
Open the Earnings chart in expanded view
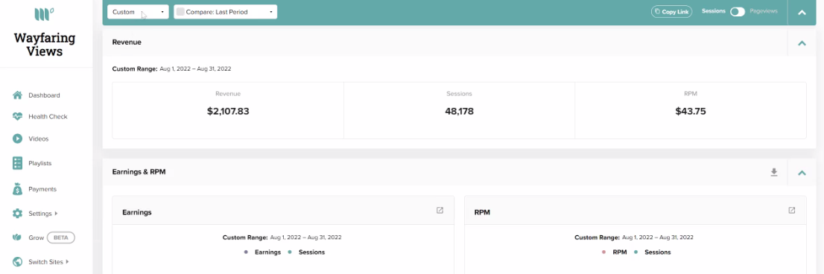tap(440, 211)
